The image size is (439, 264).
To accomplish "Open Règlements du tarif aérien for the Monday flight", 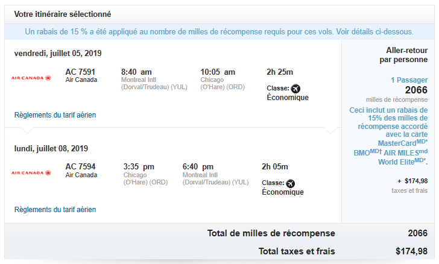I will [x=55, y=210].
